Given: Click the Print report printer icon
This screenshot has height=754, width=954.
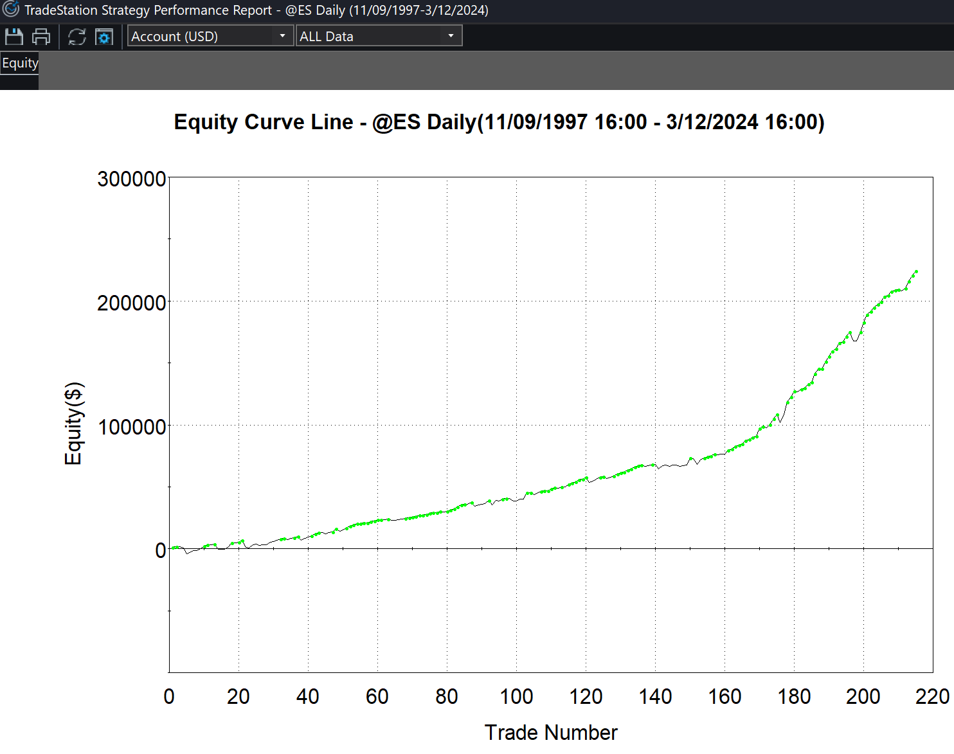Looking at the screenshot, I should click(x=41, y=37).
